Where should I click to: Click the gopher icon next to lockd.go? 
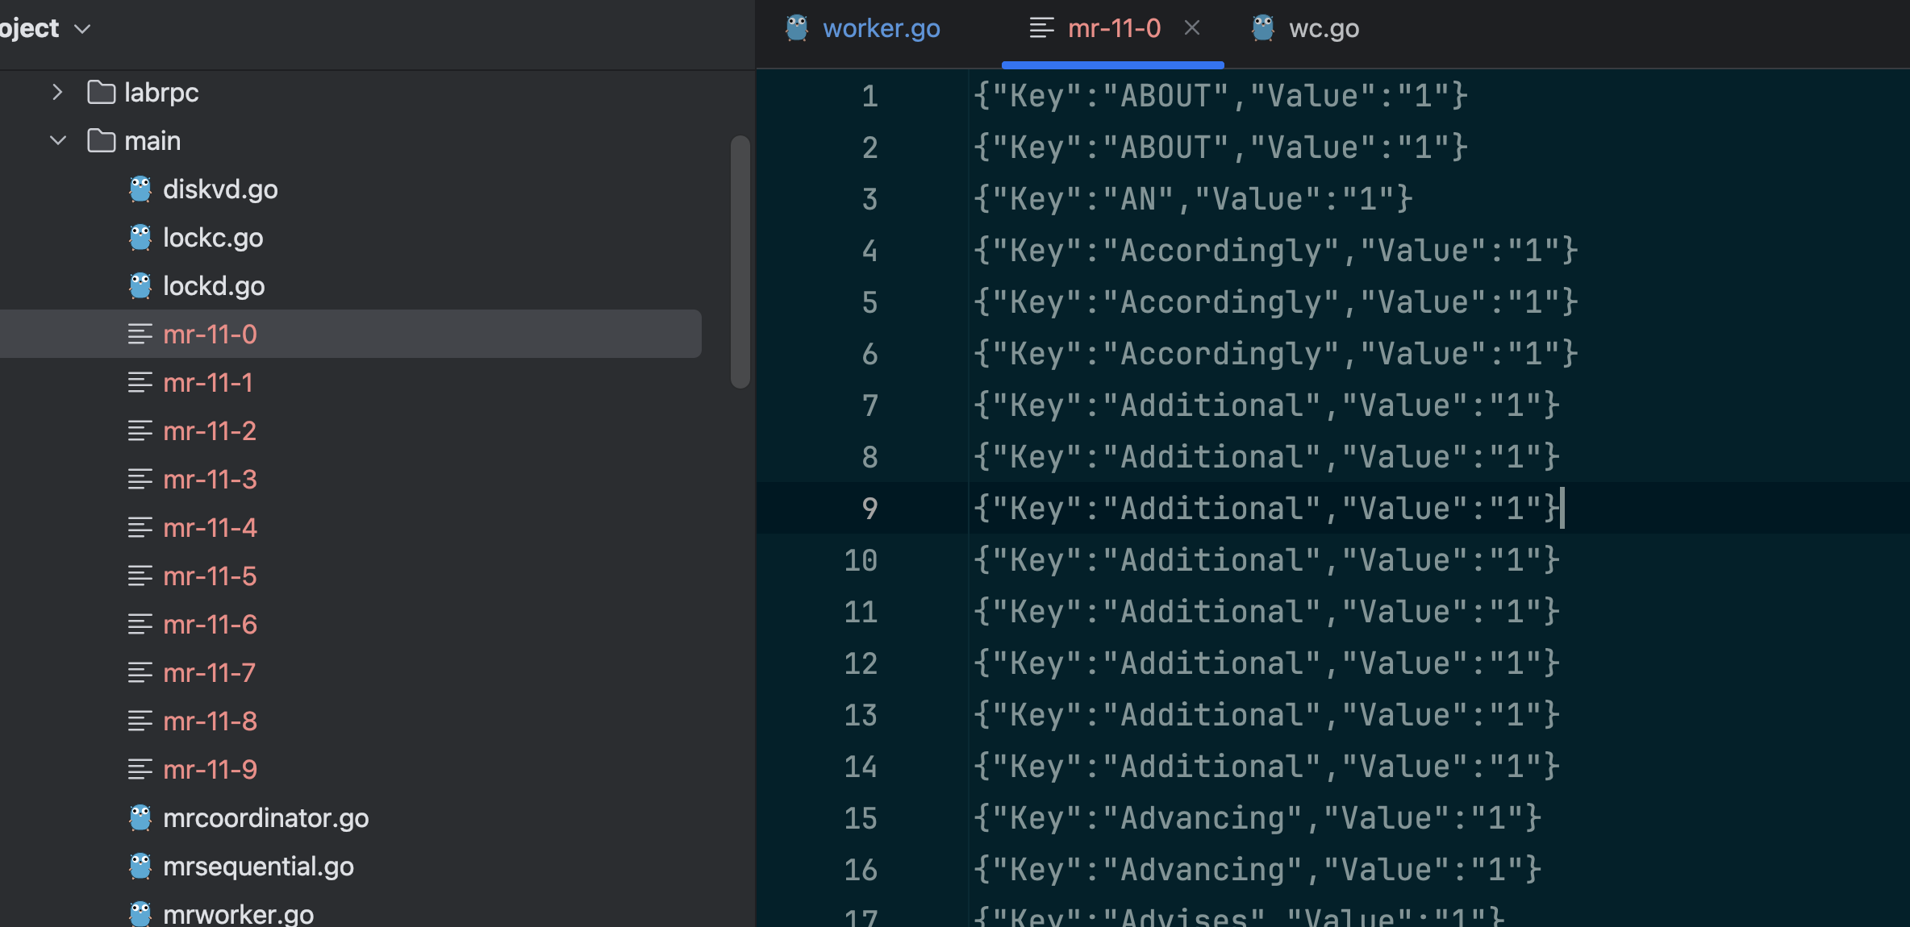coord(140,286)
